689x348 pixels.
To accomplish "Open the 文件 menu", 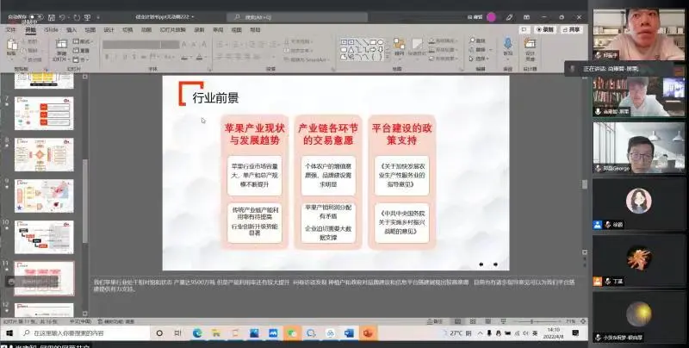I will pos(11,29).
